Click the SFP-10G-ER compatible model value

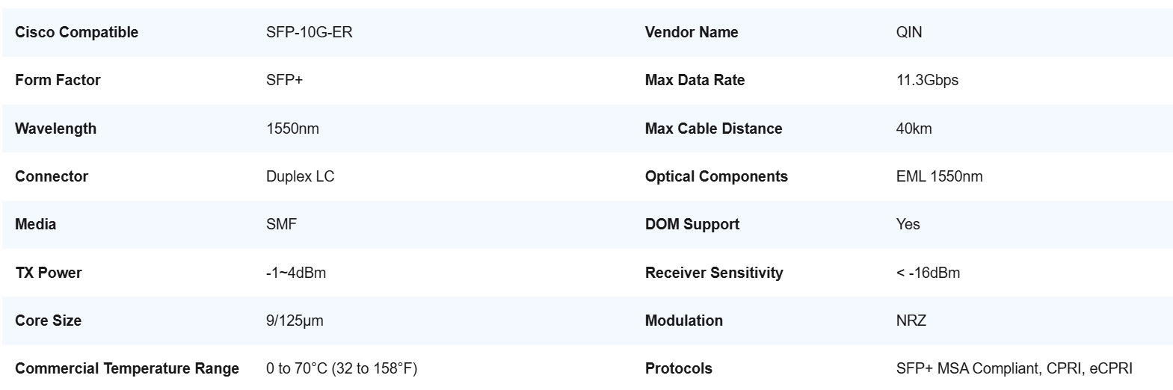(x=309, y=32)
